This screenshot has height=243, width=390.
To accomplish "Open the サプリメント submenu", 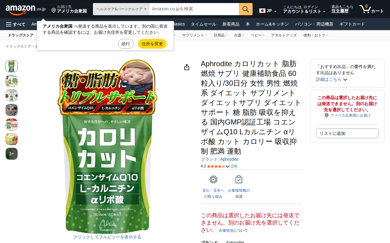I will pos(194,35).
